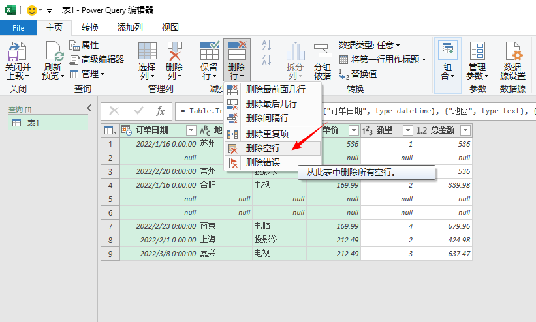This screenshot has width=536, height=322.
Task: Click the Close & Load (关闭并上载) icon
Action: [x=17, y=51]
